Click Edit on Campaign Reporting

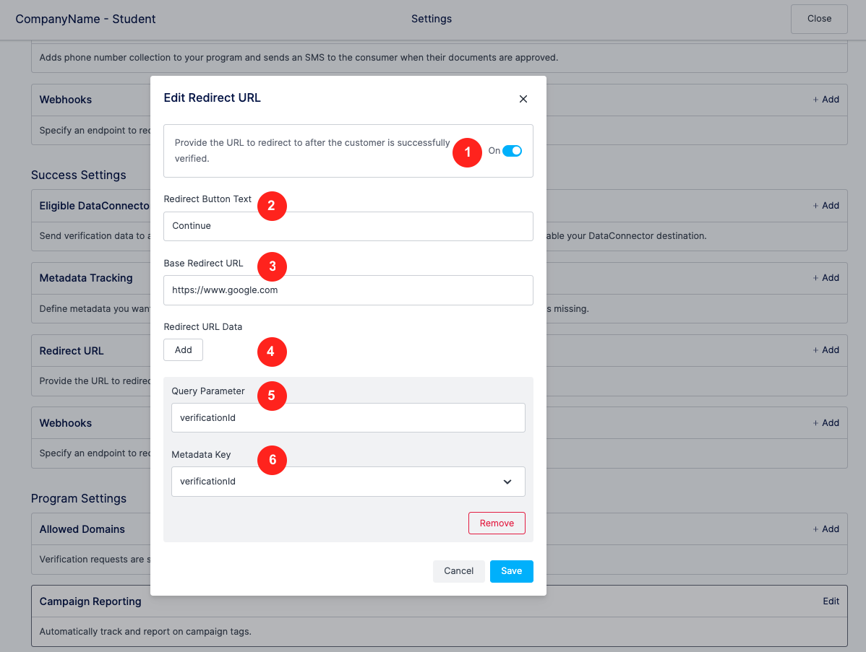click(831, 601)
